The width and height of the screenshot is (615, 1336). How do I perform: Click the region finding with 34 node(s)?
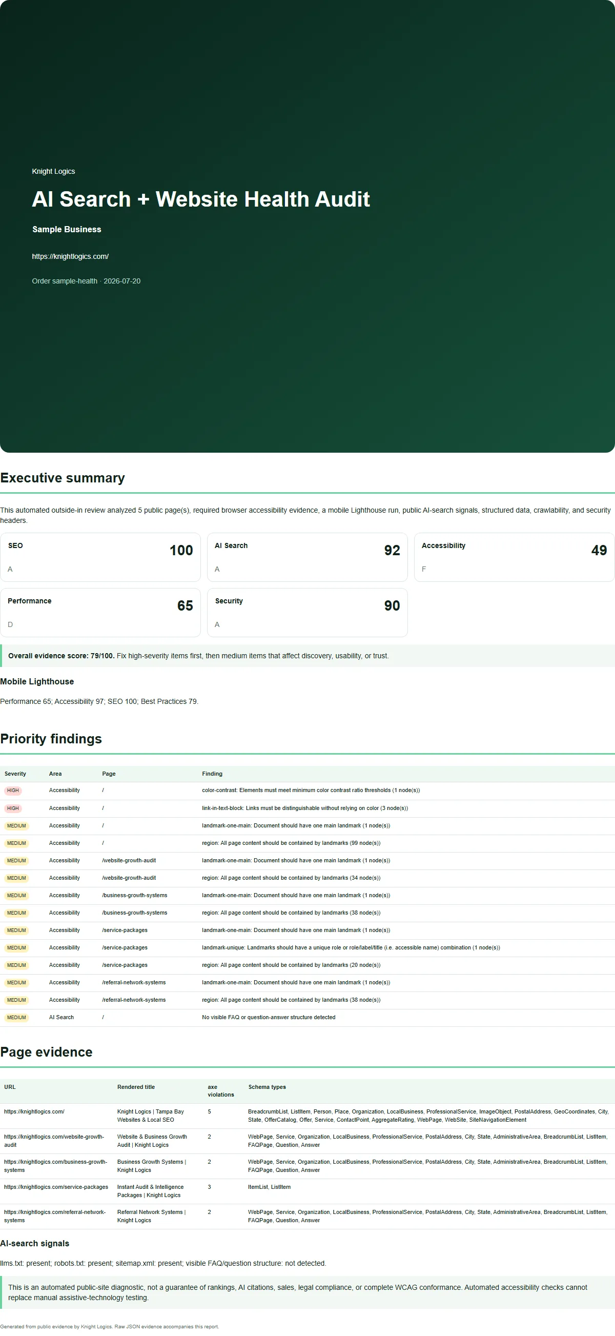(291, 878)
